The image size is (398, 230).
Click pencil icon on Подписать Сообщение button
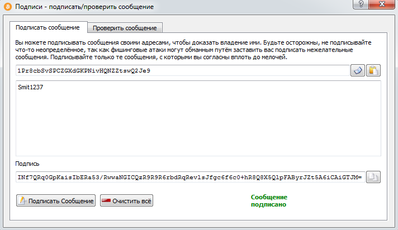[22, 201]
